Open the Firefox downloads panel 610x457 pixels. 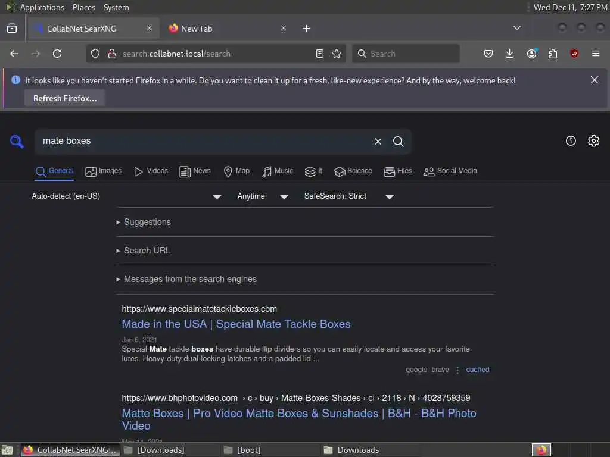tap(510, 54)
